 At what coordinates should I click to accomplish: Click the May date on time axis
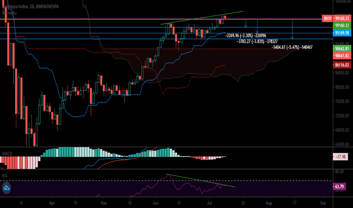coord(103,203)
